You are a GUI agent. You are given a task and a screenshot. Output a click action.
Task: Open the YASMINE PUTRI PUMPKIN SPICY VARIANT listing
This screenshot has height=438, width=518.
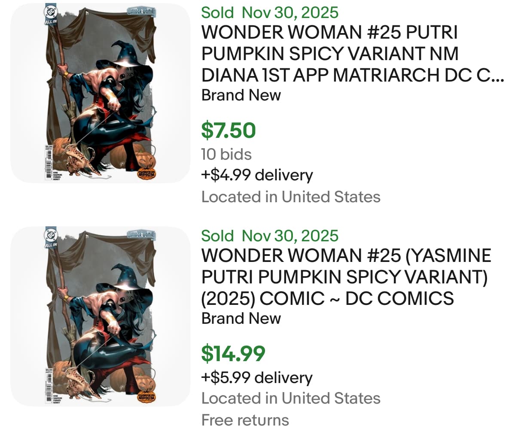(346, 277)
